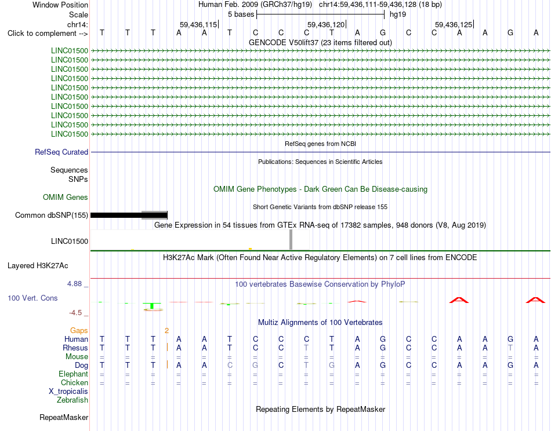This screenshot has height=431, width=551.
Task: Click the 59,436,115 position marker
Action: tap(199, 24)
